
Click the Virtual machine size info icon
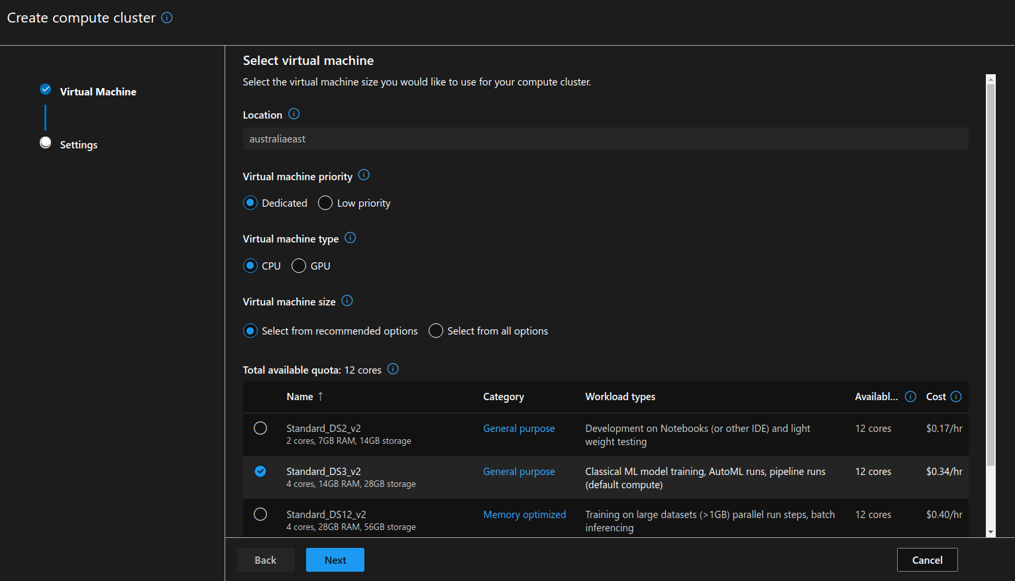(x=347, y=301)
